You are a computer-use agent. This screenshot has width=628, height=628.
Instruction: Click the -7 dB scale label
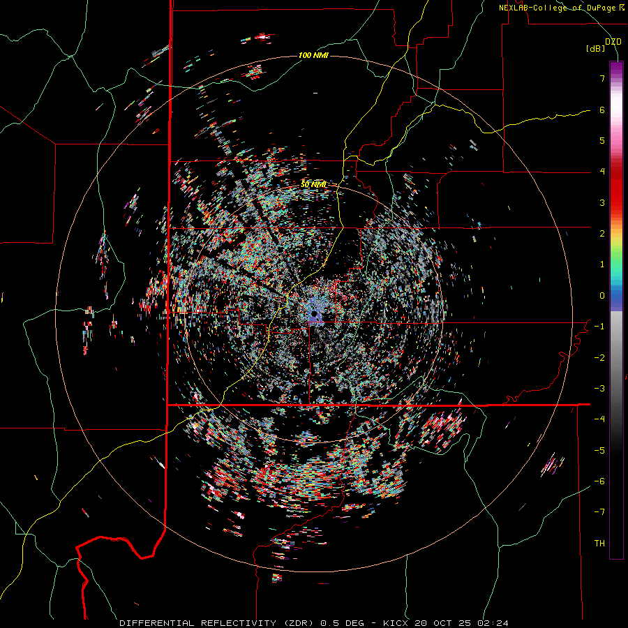(599, 512)
